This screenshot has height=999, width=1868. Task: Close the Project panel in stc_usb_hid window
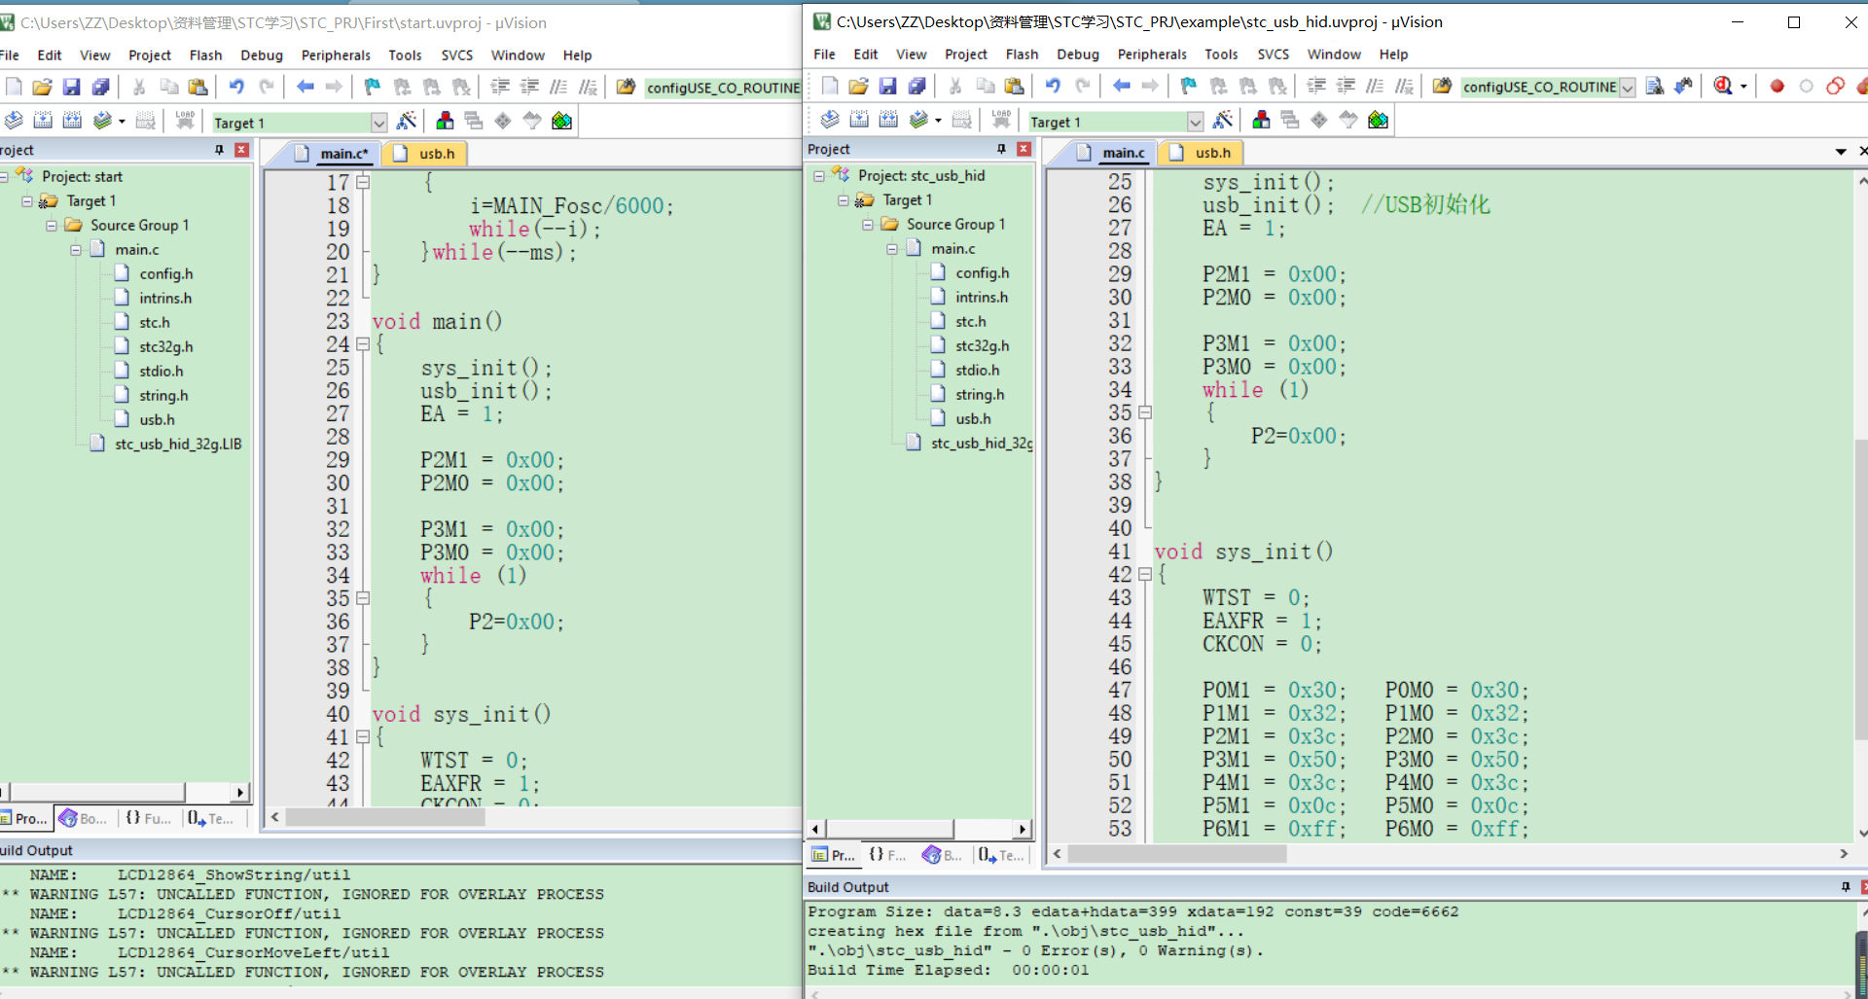(1024, 149)
